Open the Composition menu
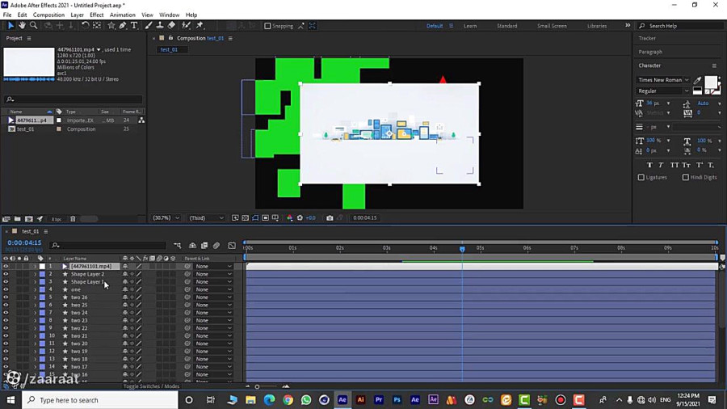727x409 pixels. (x=48, y=15)
